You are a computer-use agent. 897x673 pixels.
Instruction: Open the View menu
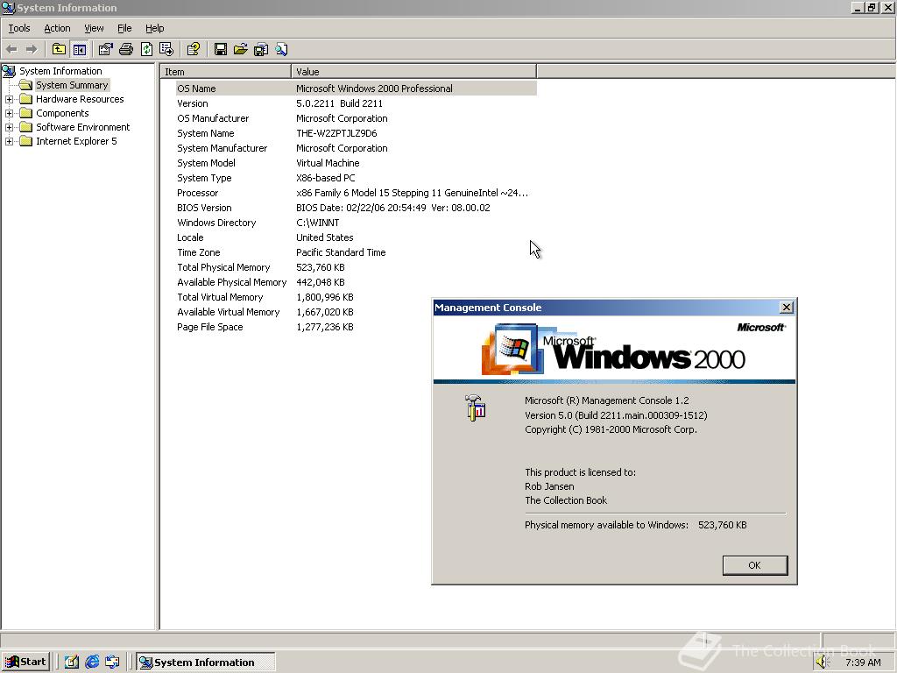tap(94, 28)
